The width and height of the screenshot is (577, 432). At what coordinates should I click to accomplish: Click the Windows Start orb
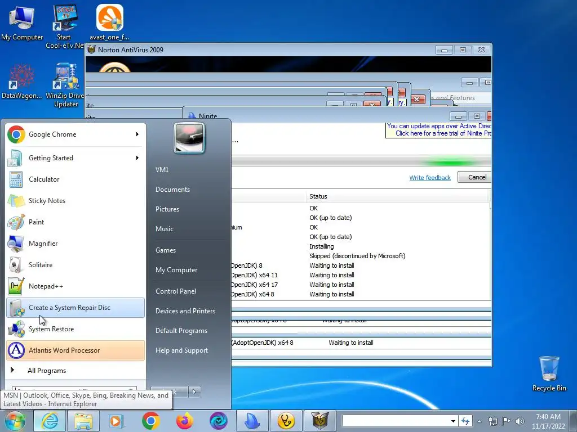(x=15, y=421)
